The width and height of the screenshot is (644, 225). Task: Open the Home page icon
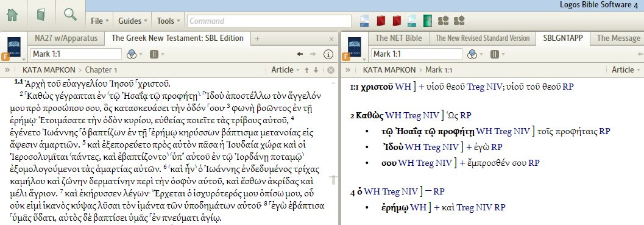pos(13,15)
